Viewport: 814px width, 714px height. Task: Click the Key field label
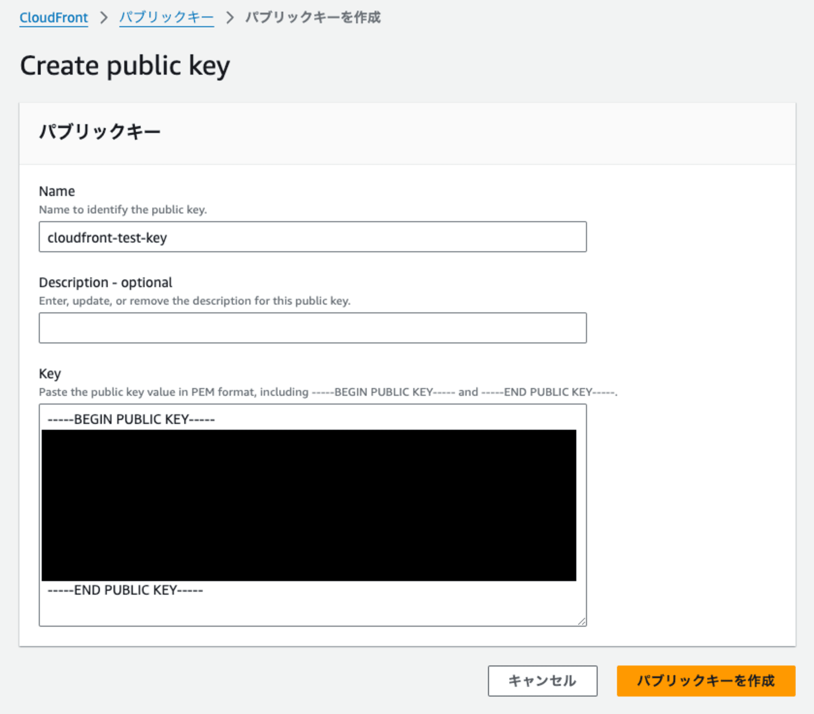pos(50,374)
